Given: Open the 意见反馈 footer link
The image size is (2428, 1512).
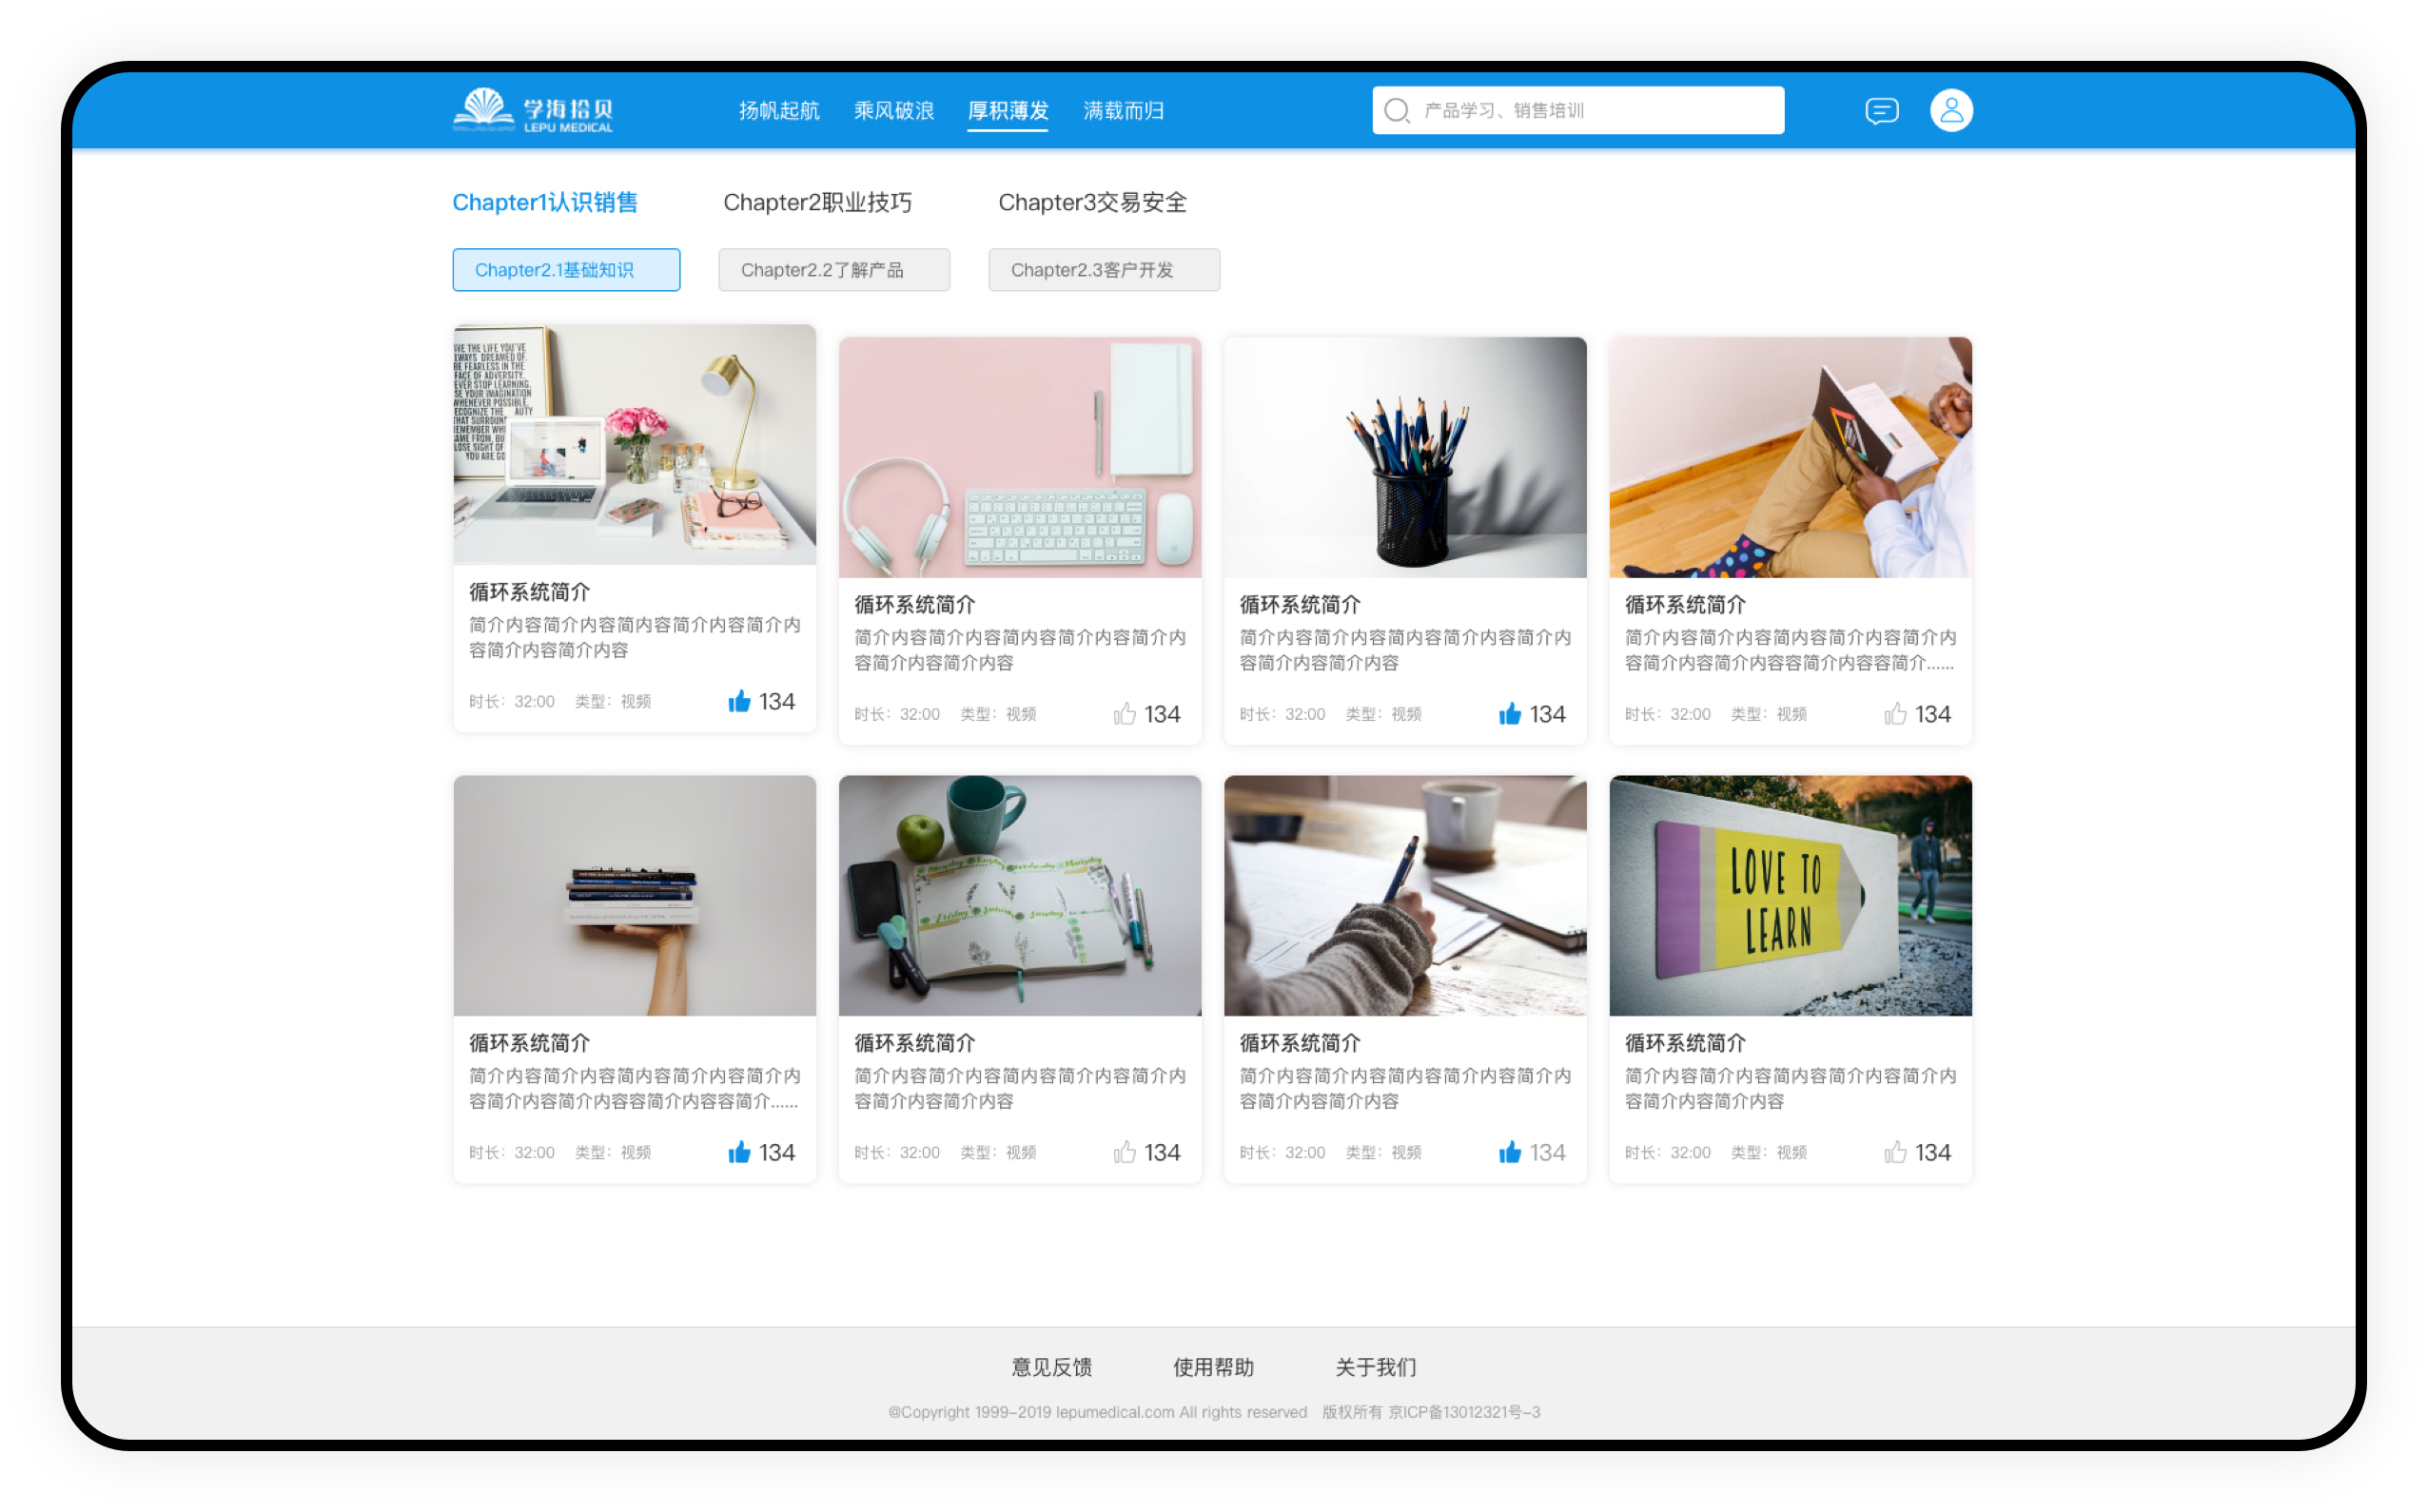Looking at the screenshot, I should point(1050,1366).
